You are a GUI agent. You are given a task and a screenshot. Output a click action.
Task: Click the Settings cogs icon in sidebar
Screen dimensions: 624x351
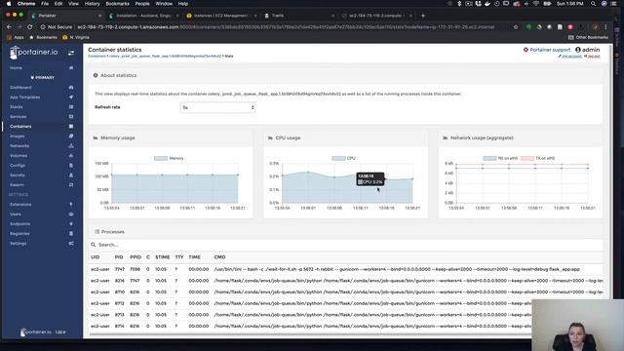pos(71,244)
